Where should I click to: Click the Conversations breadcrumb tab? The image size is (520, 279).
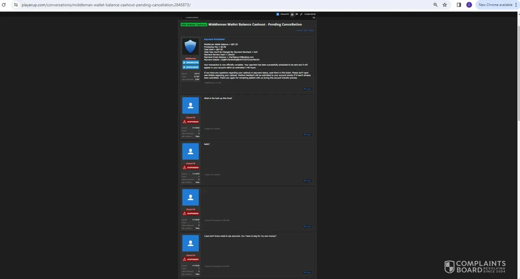click(192, 18)
